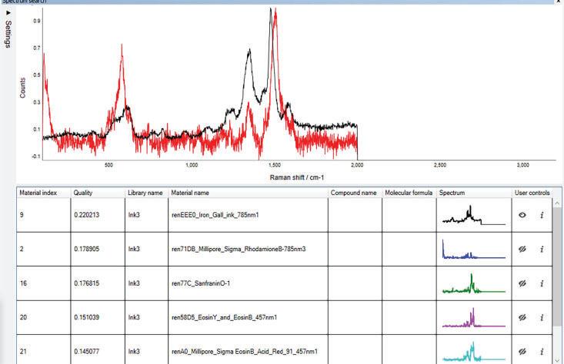
Task: Click the Raman shift / cm-1 axis label
Action: (297, 177)
